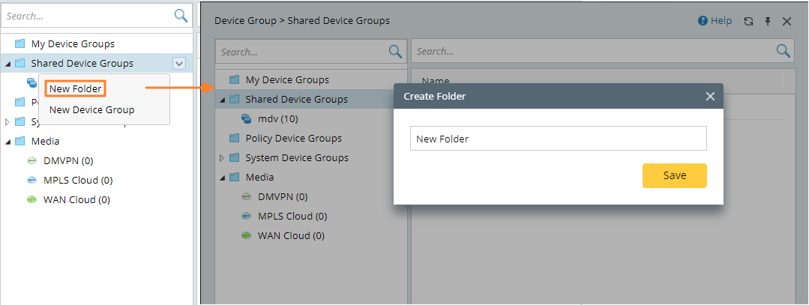Select the mdv (10) device group icon

[247, 118]
